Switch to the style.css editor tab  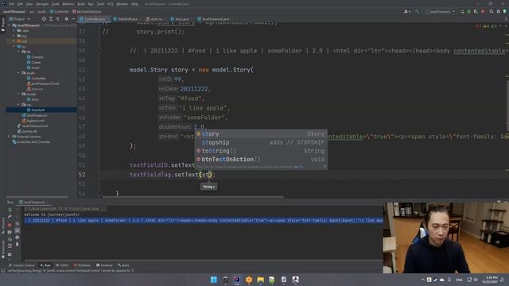pos(154,19)
